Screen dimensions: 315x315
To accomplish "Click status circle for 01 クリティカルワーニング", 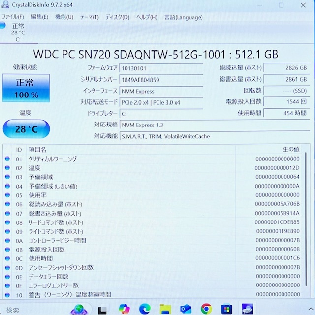I will click(7, 158).
